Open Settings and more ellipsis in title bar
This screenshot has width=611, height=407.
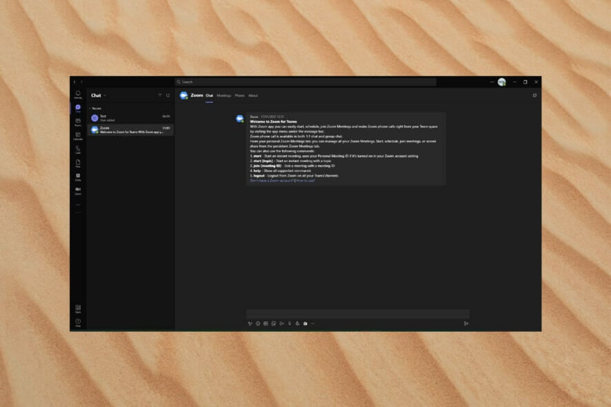coord(492,82)
